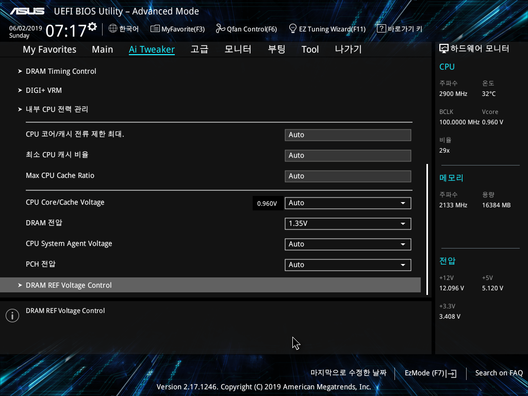Click the 최소 CPU 캐시 비율 Auto field
This screenshot has width=528, height=396.
[348, 156]
